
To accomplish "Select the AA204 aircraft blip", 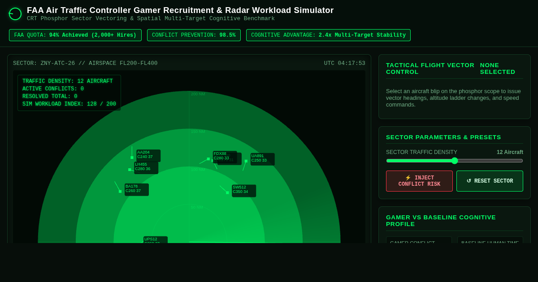I will coord(132,158).
